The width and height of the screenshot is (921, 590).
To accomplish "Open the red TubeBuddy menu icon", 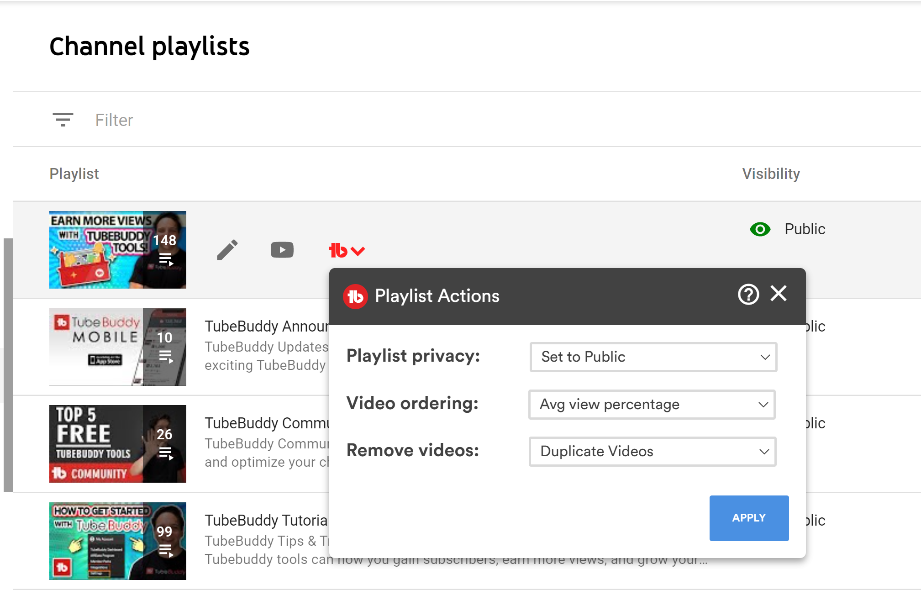I will (346, 250).
